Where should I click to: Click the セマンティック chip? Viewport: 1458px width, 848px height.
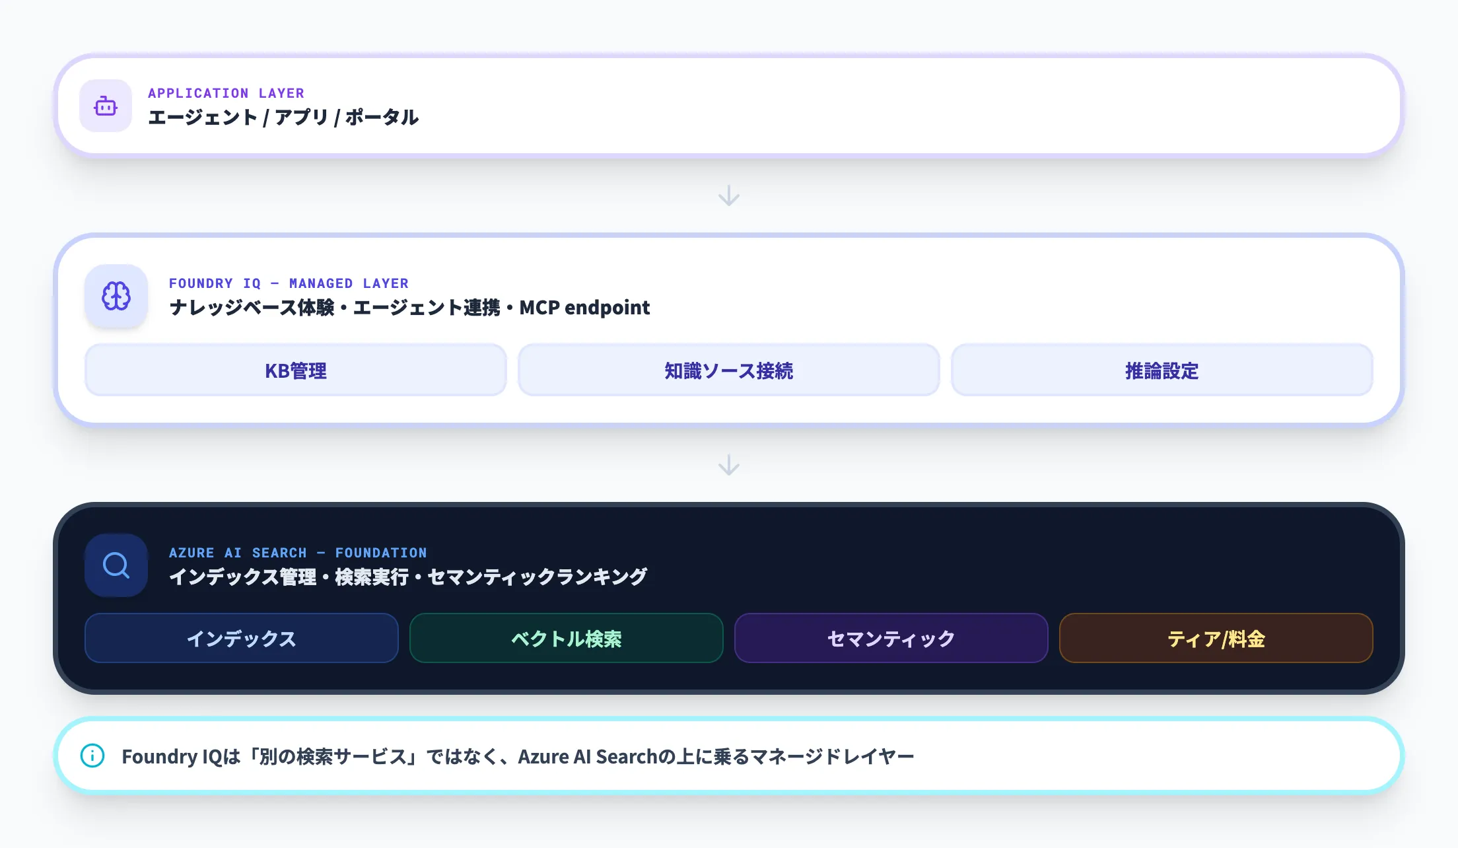[x=891, y=638]
